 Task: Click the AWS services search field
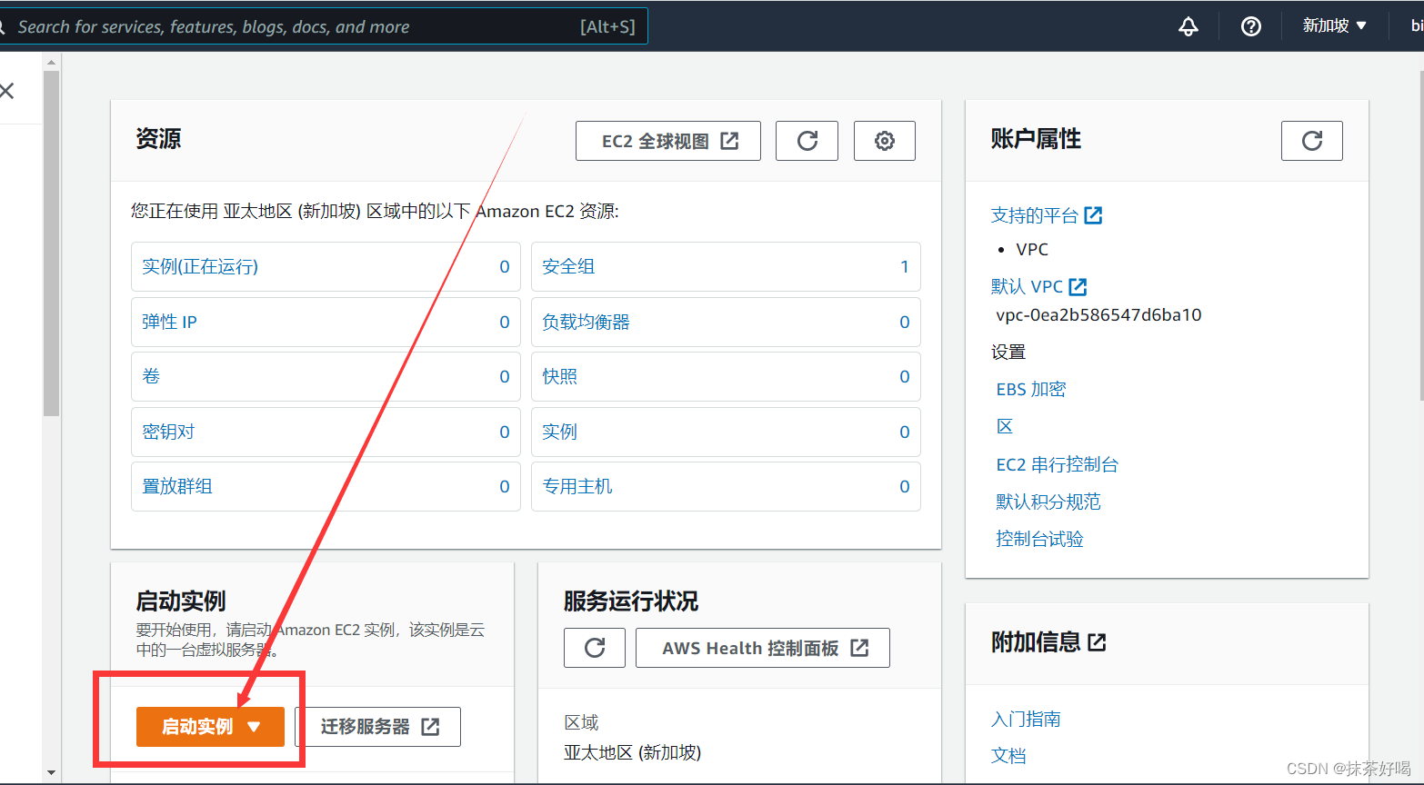click(x=323, y=26)
